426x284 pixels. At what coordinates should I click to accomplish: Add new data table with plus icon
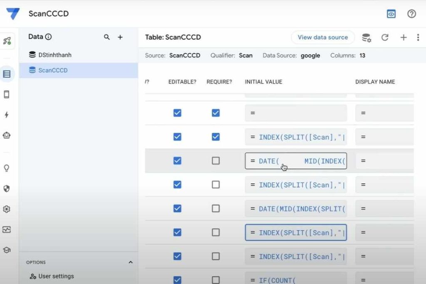[120, 37]
